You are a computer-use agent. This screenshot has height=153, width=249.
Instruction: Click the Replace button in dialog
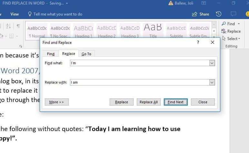(122, 102)
